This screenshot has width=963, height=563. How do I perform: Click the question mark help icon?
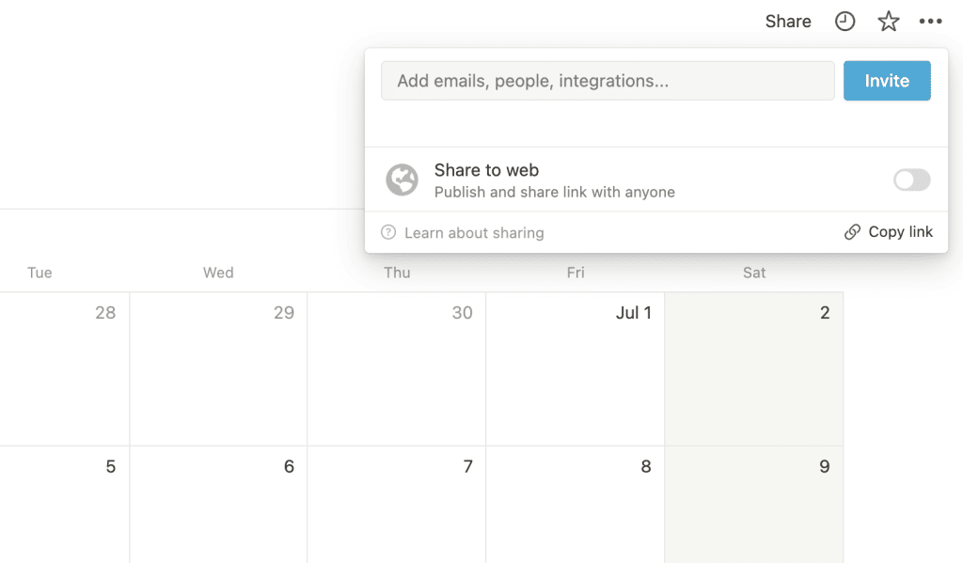tap(388, 232)
